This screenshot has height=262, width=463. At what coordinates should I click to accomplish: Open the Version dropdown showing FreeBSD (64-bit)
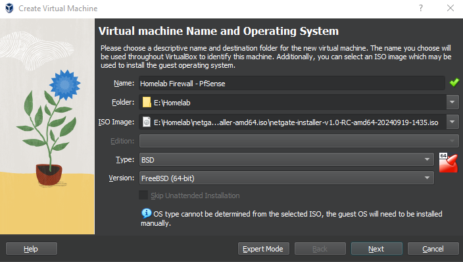[x=287, y=178]
